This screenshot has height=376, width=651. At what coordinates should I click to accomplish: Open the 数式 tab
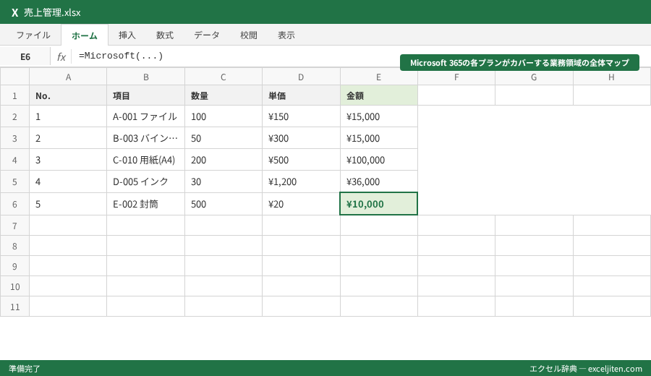coord(165,35)
